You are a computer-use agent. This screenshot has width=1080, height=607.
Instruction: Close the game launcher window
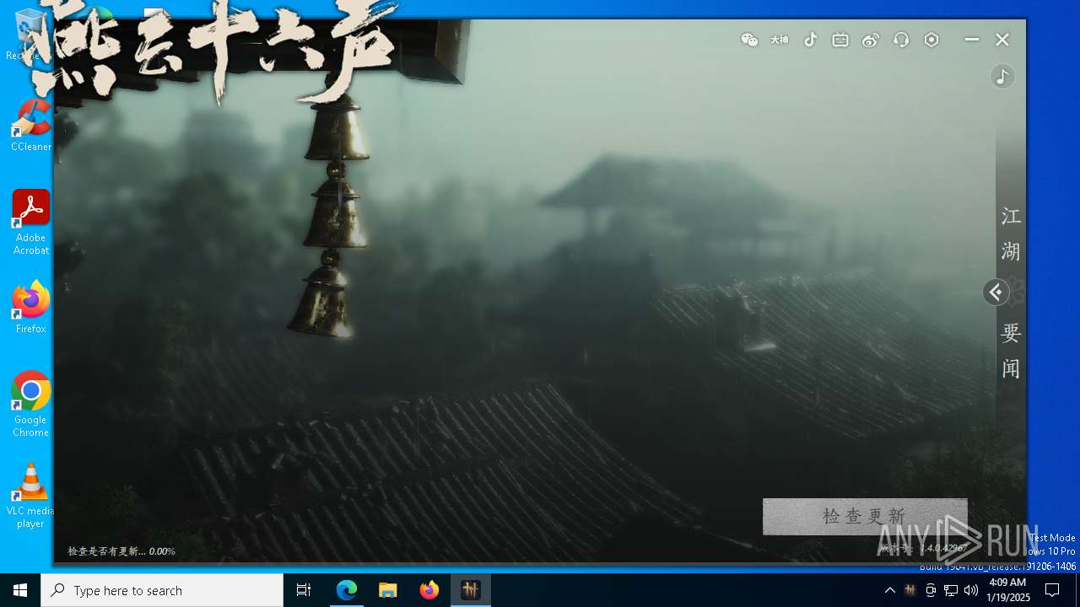click(x=1002, y=40)
